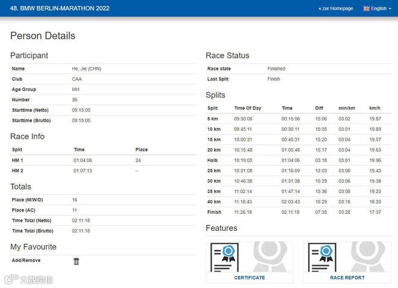This screenshot has width=398, height=288.
Task: Select the name He, Jie (CHN)
Action: 87,69
